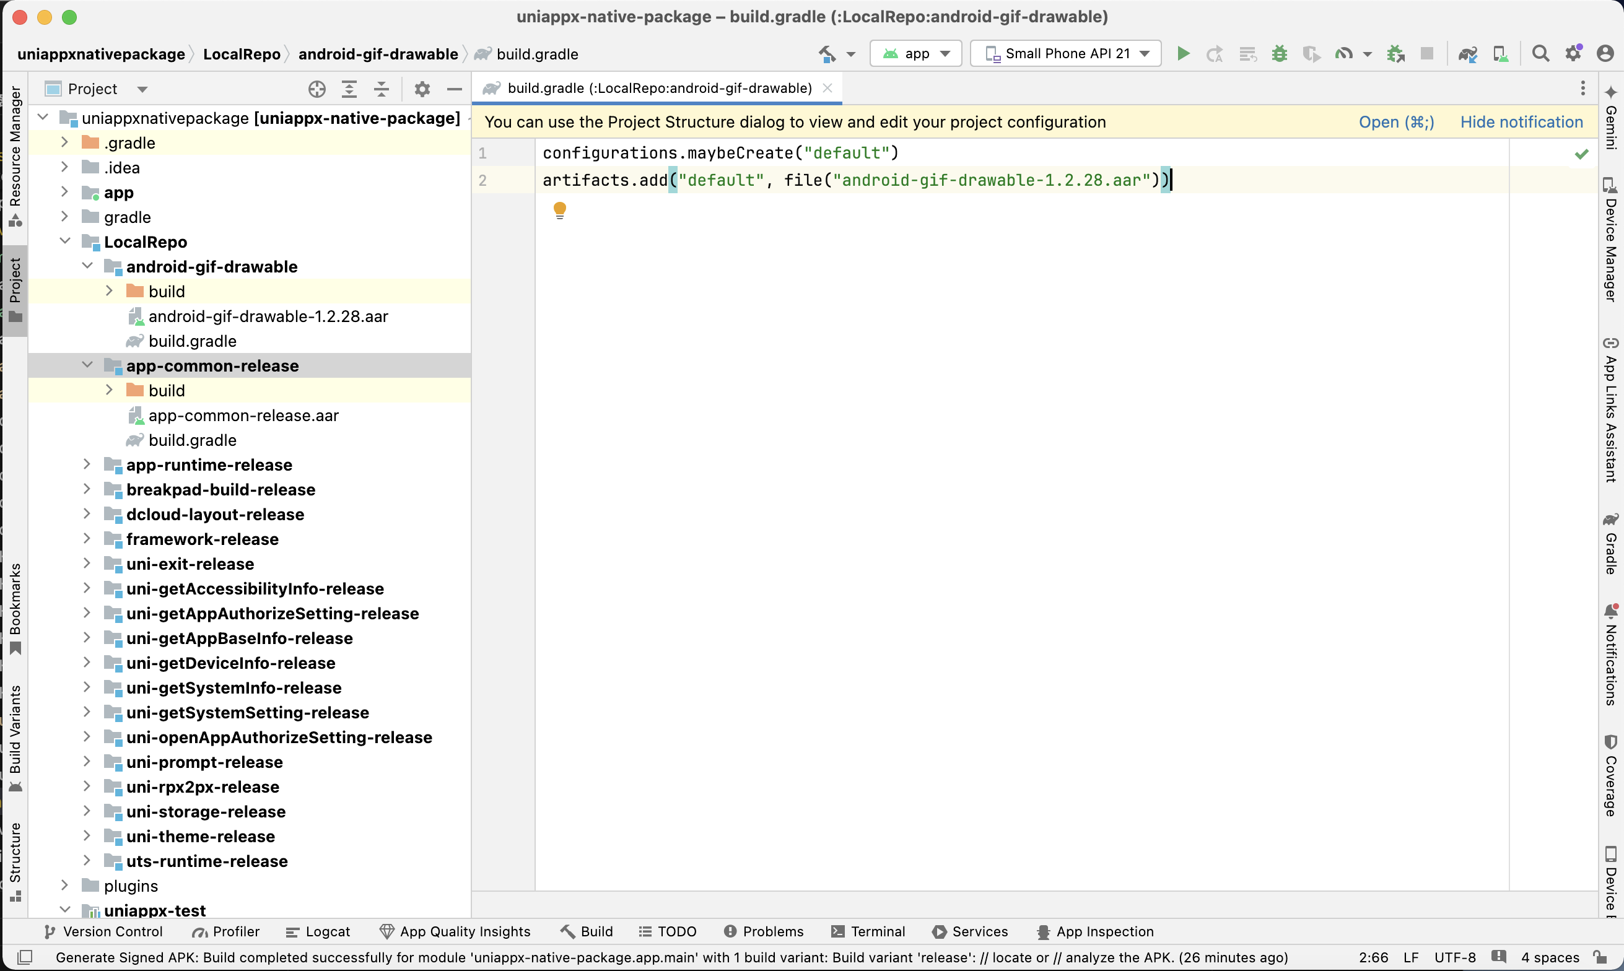Expand the uni-storage-release module
The height and width of the screenshot is (971, 1624).
[x=87, y=811]
